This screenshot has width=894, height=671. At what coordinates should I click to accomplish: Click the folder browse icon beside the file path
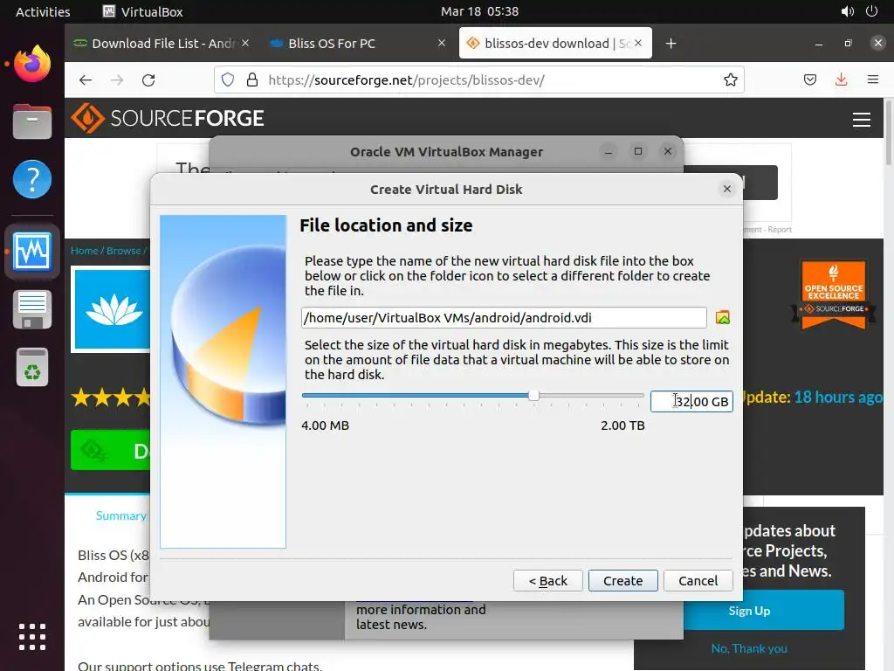tap(722, 318)
